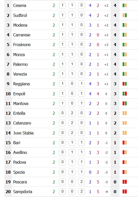Open the Venezia team page
The width and height of the screenshot is (138, 197).
tap(20, 74)
